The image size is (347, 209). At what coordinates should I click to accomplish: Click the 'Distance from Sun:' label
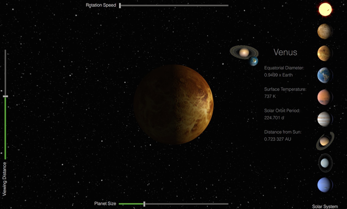click(283, 132)
